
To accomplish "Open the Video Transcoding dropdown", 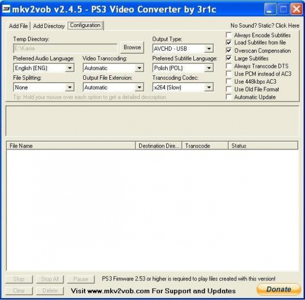I will click(x=114, y=68).
